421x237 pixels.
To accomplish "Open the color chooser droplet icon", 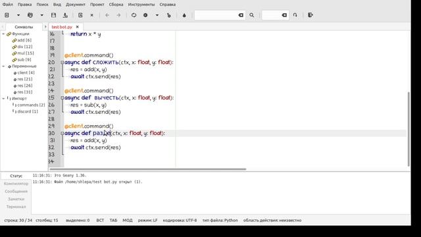I will pos(184,15).
